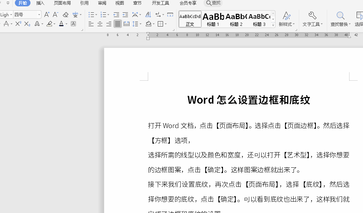363x213 pixels.
Task: Click the text effects outlined A icon
Action: pos(37,24)
